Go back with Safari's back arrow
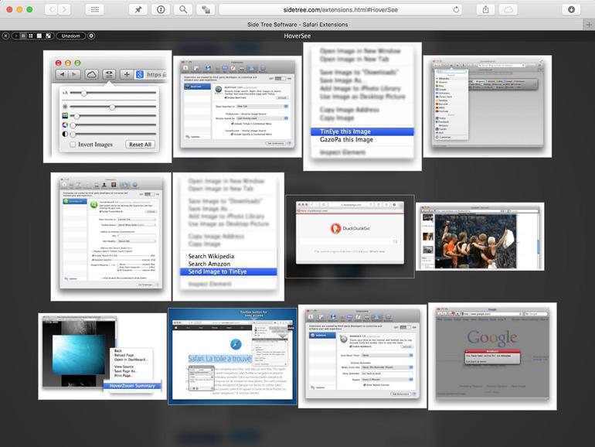Screen dimensions: 595x447 pos(52,9)
